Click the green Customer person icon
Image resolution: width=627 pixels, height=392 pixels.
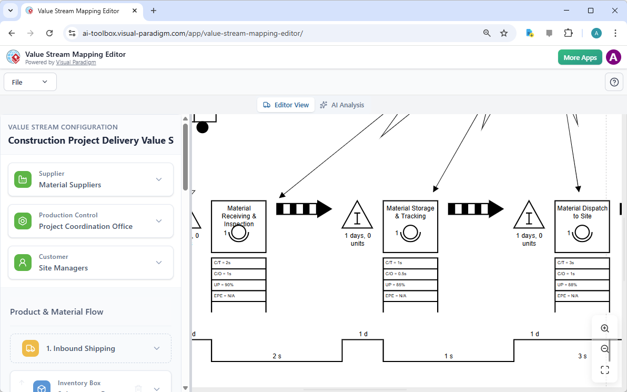(23, 262)
